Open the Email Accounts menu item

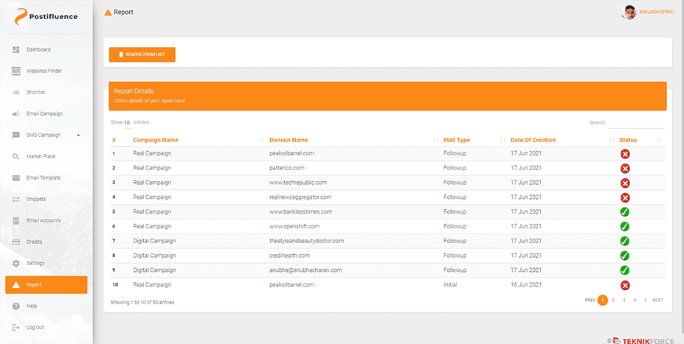pos(44,220)
